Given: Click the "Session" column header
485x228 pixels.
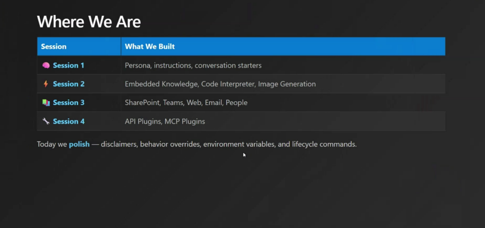Looking at the screenshot, I should pos(54,46).
